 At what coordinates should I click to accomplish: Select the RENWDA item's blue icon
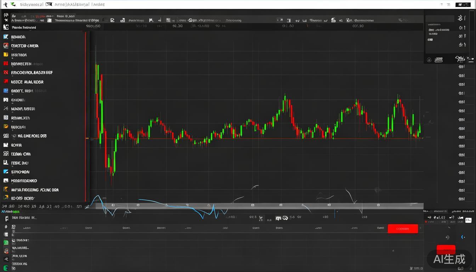click(x=6, y=36)
